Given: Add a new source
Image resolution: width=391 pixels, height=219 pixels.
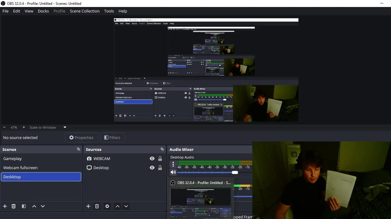Looking at the screenshot, I should pos(88,206).
